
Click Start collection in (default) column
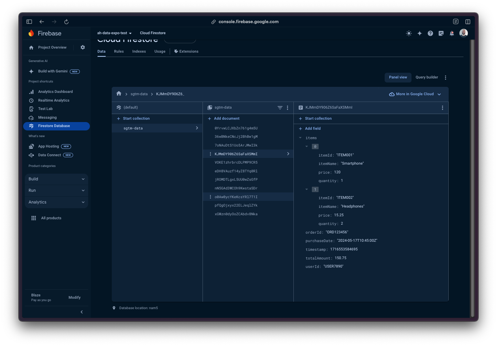pos(133,119)
